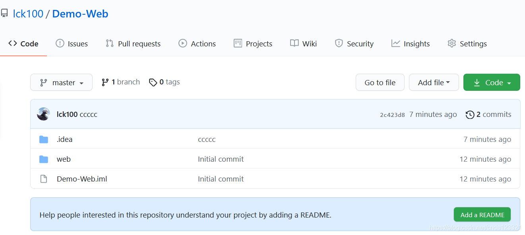Image resolution: width=525 pixels, height=235 pixels.
Task: Open the Demo-Web repository name link
Action: [x=80, y=14]
